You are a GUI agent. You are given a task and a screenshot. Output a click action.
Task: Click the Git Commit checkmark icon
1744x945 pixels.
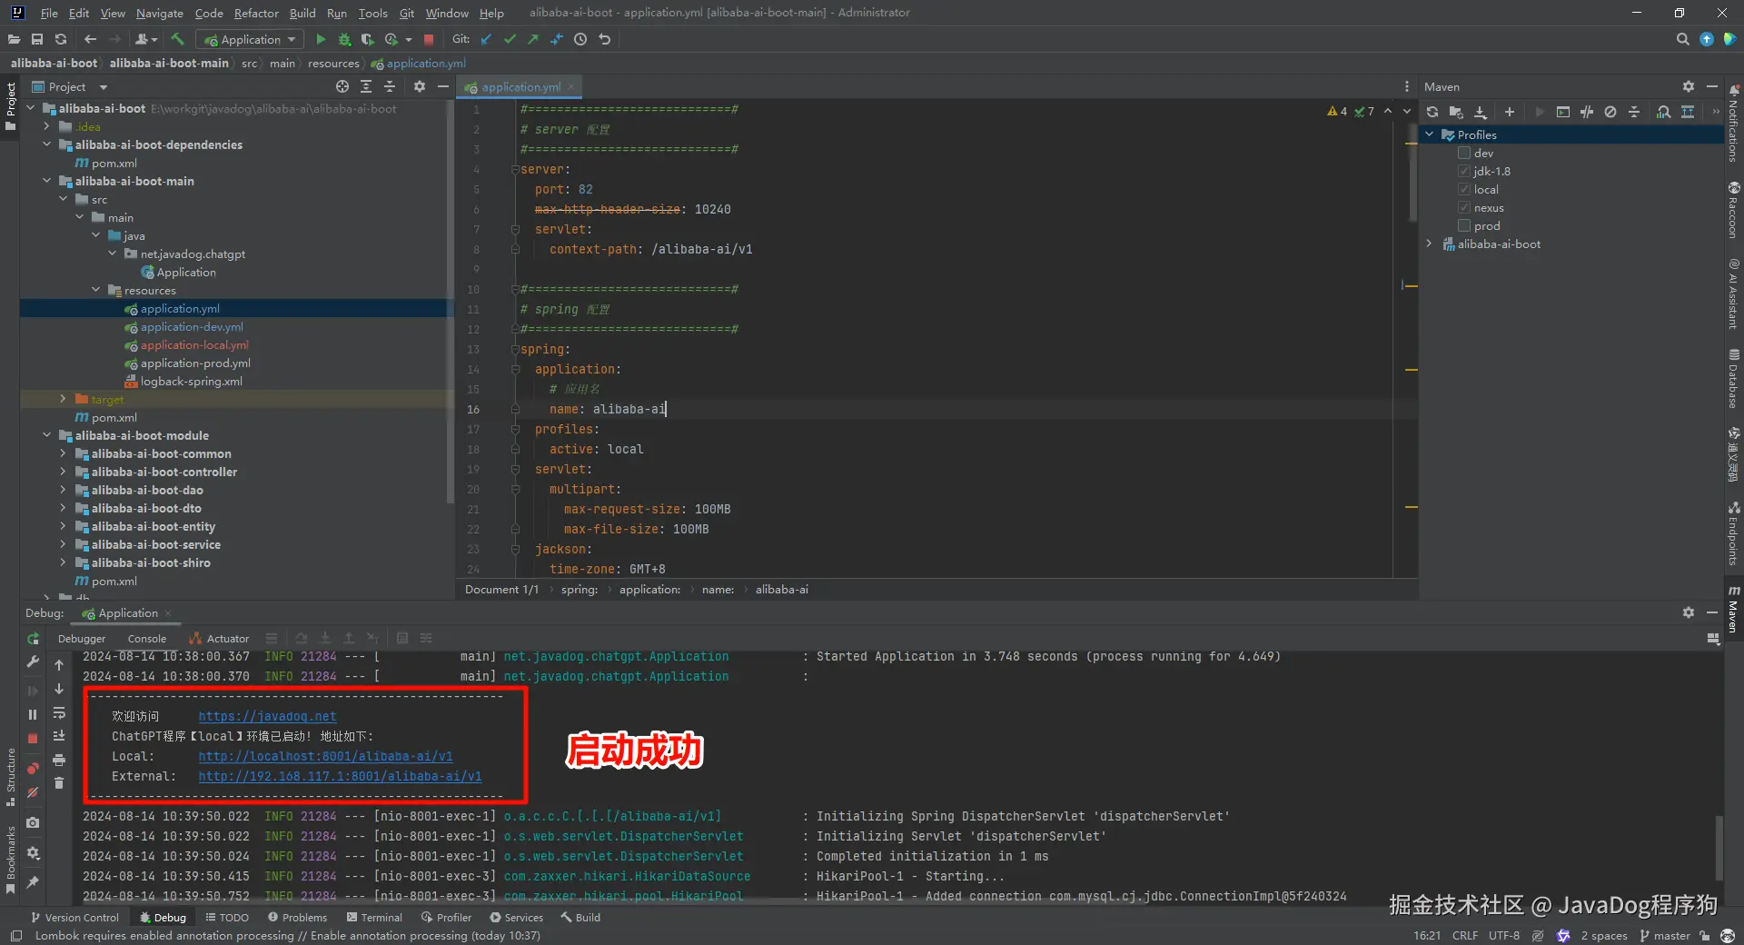coord(510,39)
